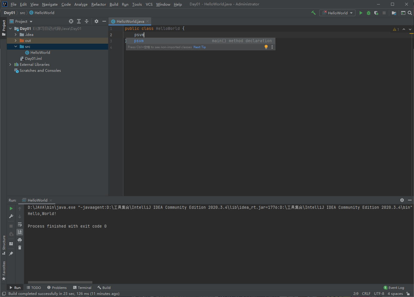This screenshot has width=414, height=297.
Task: Close the HelloWorld run tab
Action: point(51,200)
